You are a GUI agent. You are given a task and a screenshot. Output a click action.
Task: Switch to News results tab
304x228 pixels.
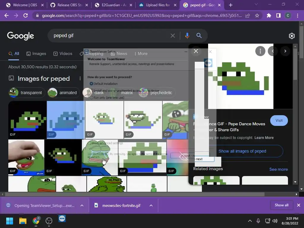tap(119, 53)
